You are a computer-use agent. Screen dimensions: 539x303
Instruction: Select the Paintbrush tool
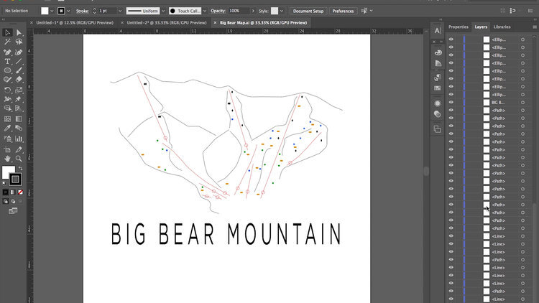19,70
